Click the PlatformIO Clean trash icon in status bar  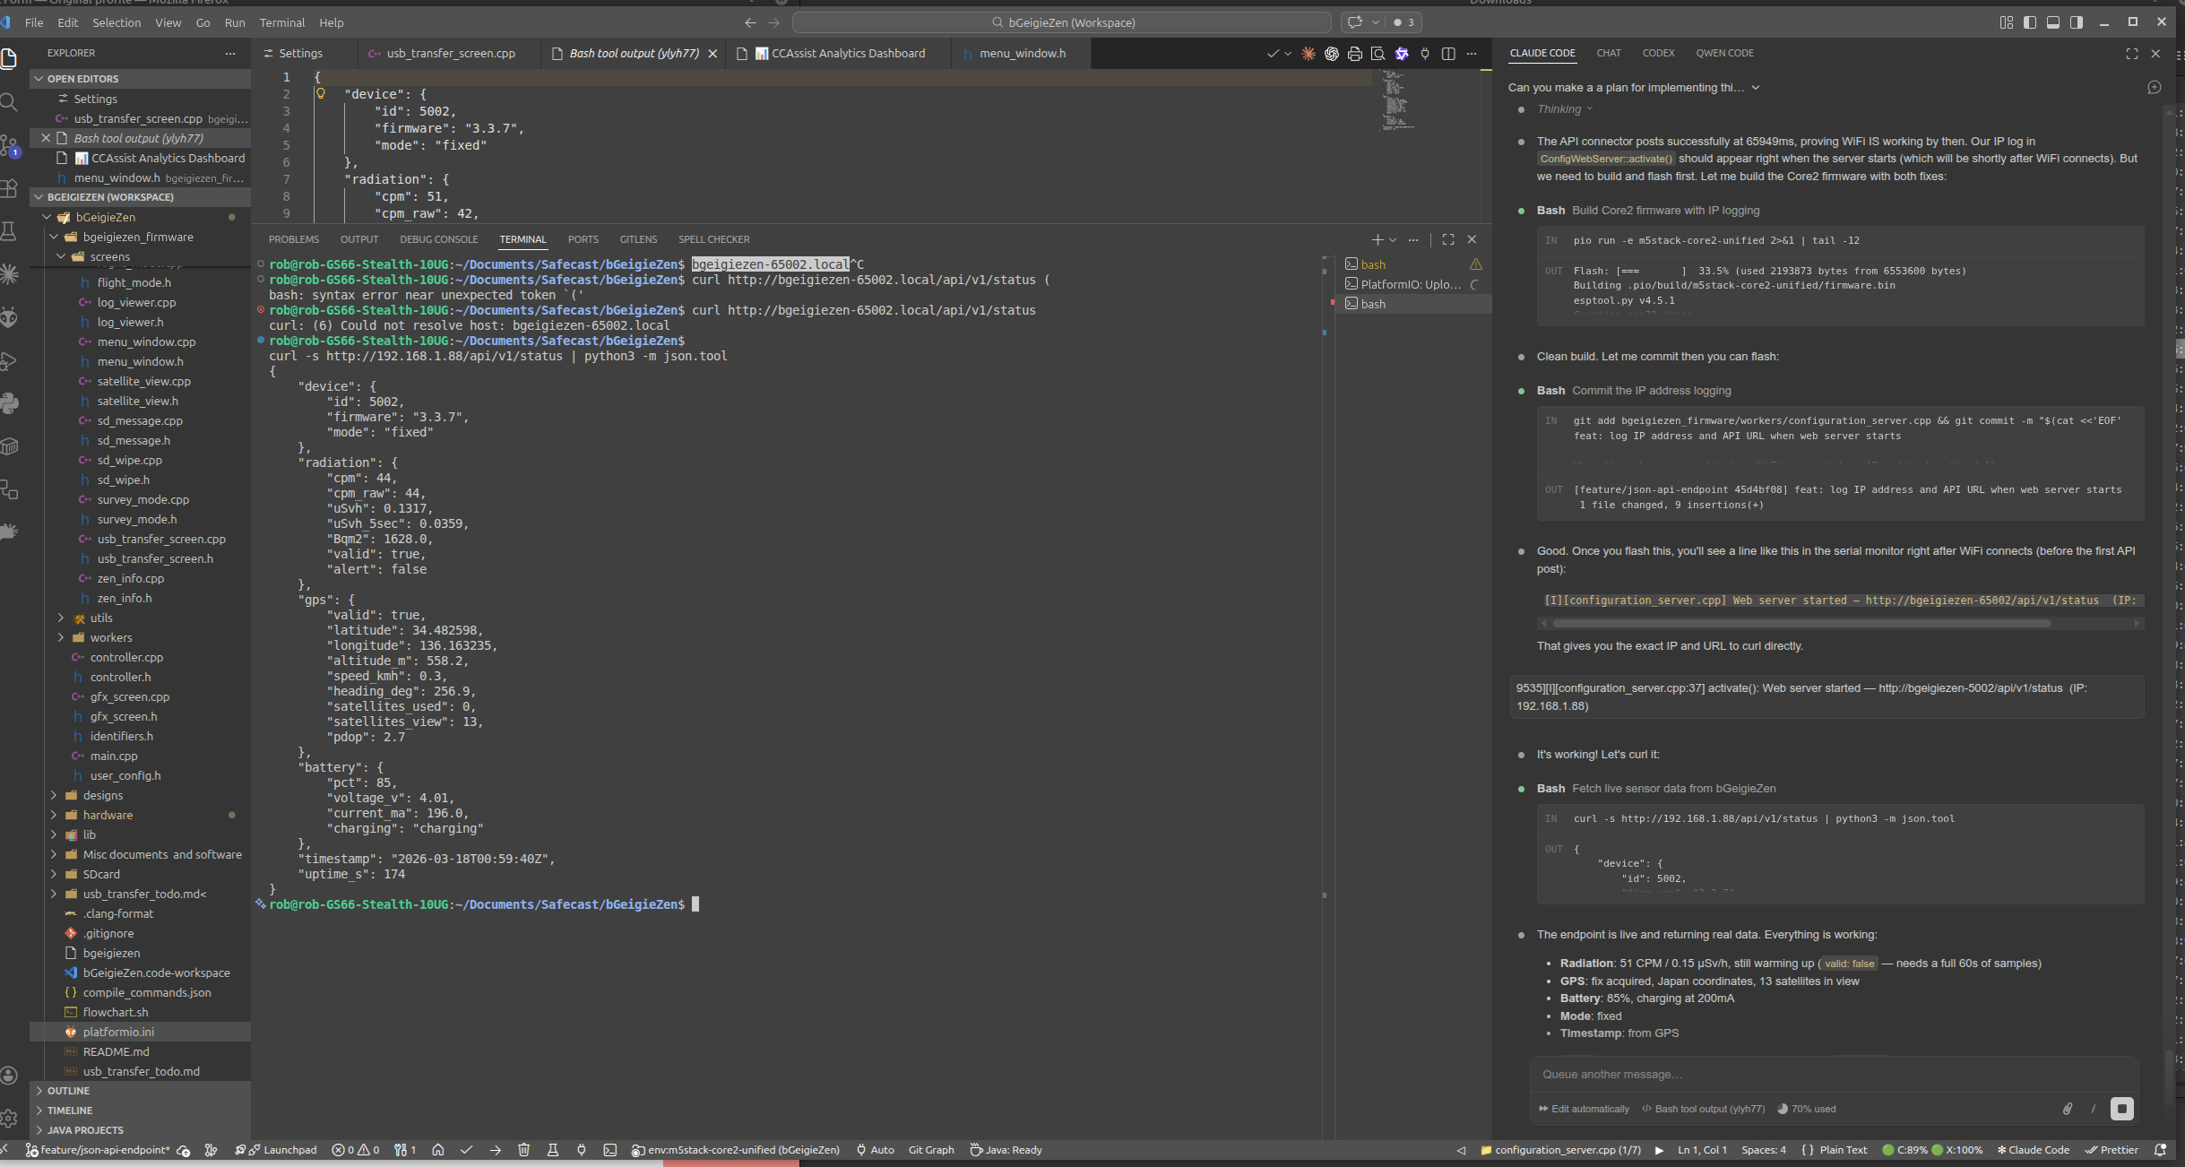524,1150
